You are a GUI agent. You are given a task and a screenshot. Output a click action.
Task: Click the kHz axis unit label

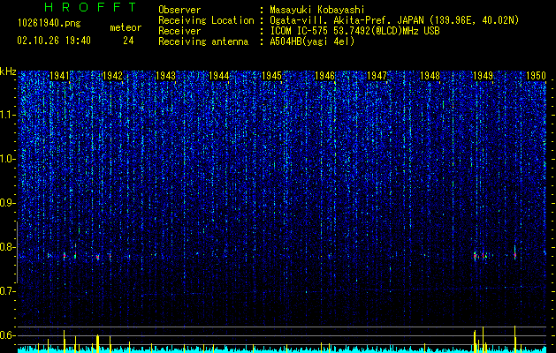click(8, 71)
